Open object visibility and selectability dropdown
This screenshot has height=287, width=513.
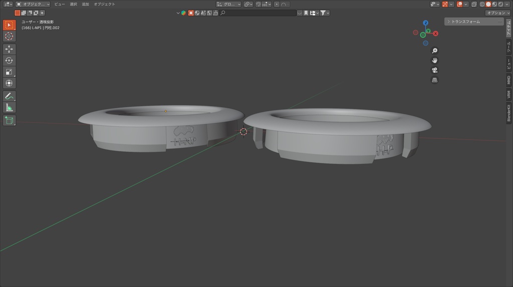point(435,4)
